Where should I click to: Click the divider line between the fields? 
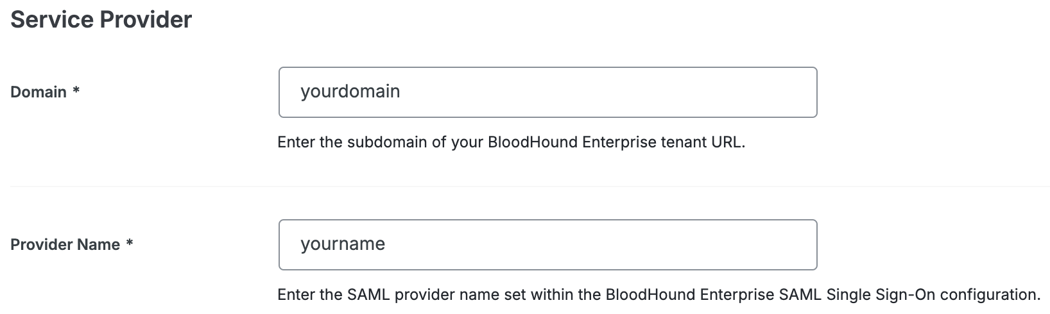click(529, 186)
